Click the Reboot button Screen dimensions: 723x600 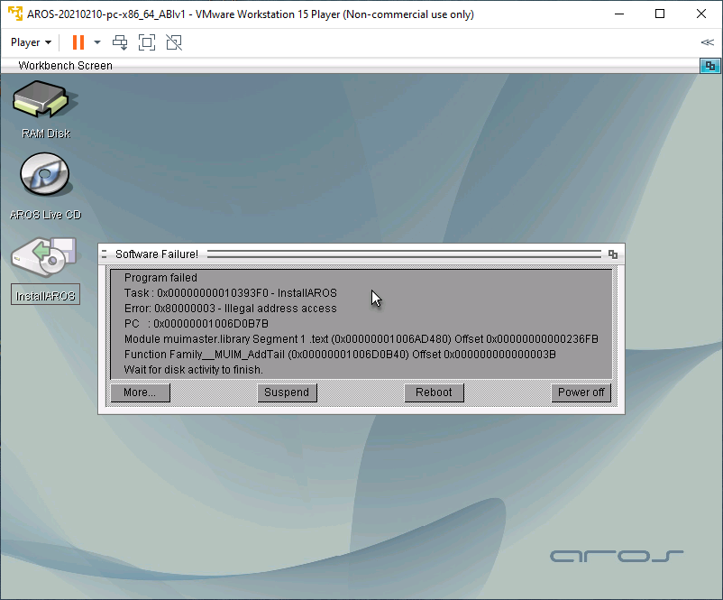[434, 392]
